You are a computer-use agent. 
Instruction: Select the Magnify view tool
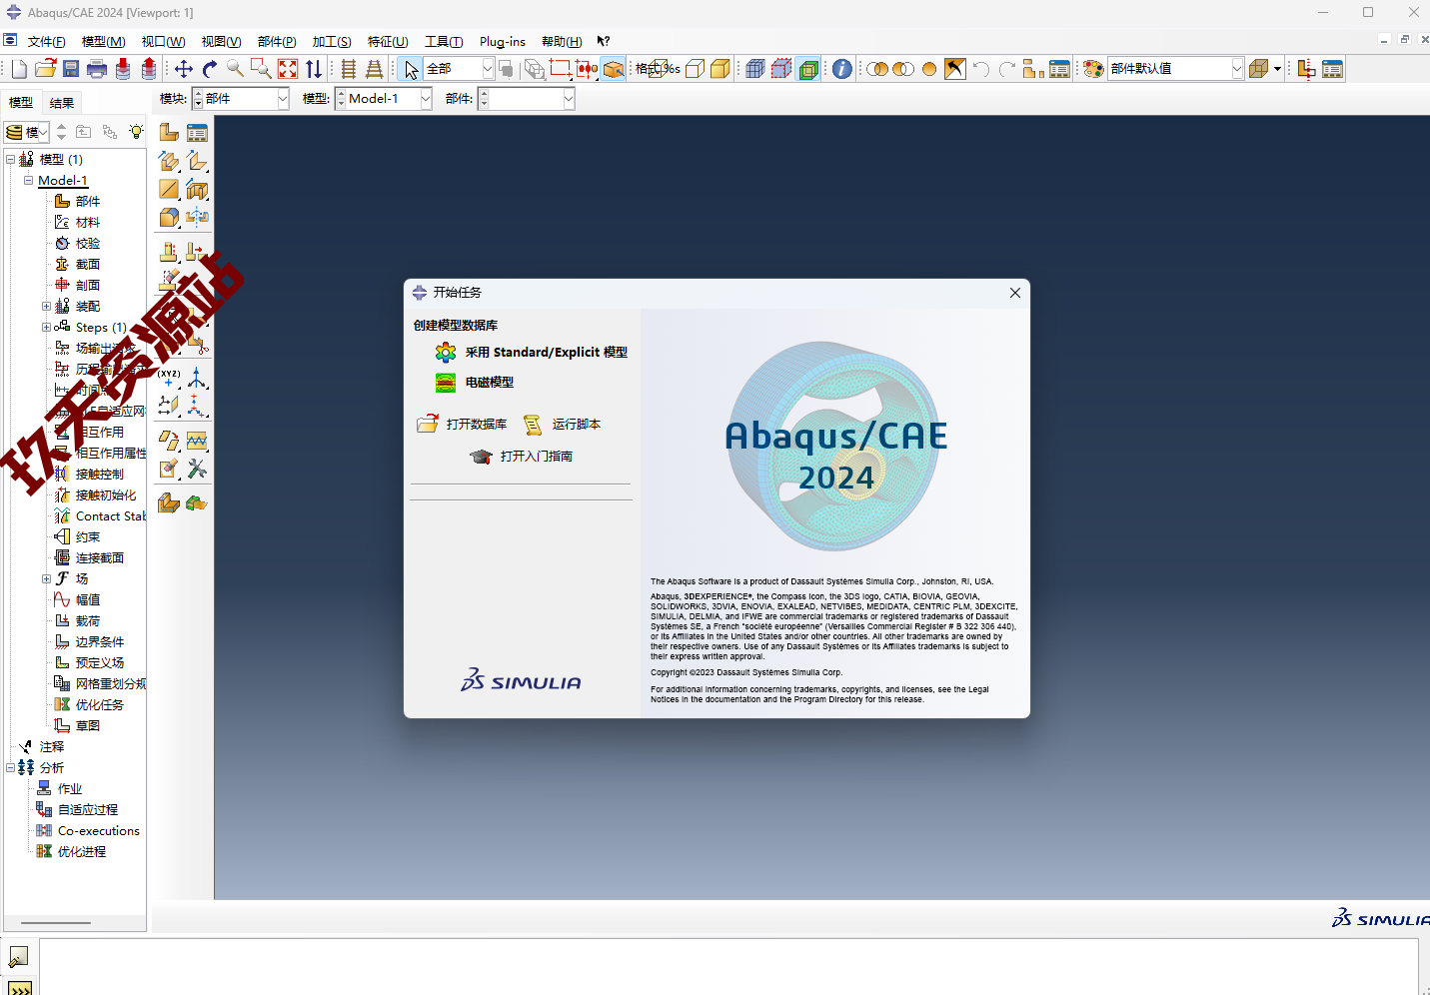[235, 69]
